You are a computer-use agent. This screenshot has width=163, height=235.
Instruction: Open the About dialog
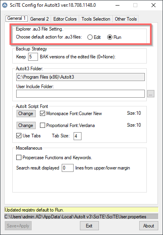(x=149, y=226)
